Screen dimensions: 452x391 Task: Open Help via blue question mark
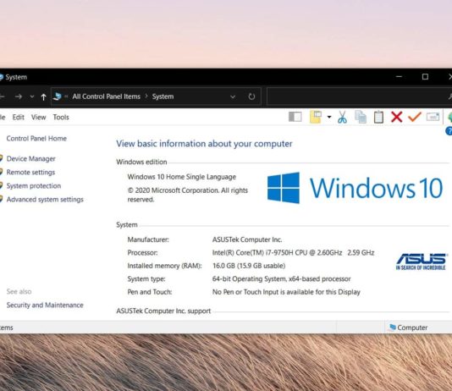tap(449, 131)
